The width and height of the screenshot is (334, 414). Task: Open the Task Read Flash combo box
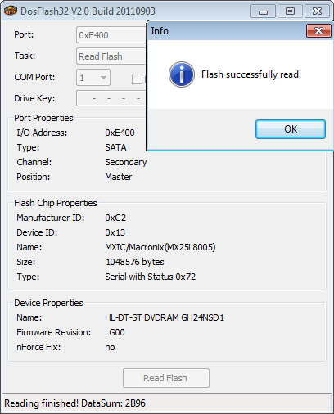coord(111,56)
